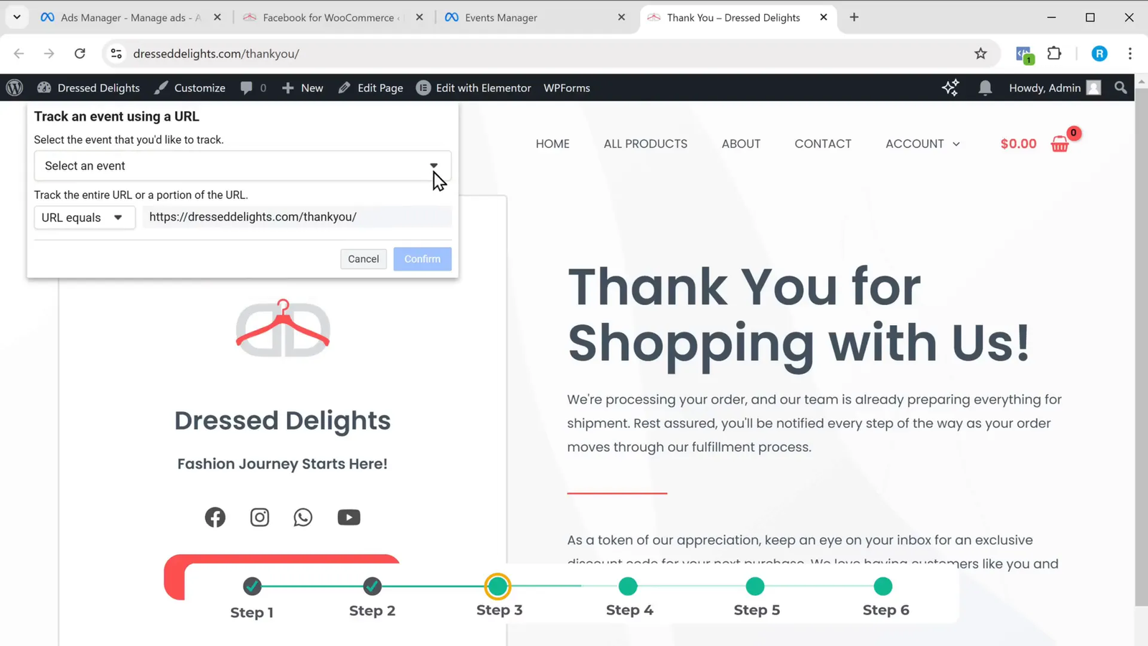Open the site information icon in the address bar
The image size is (1148, 646).
click(116, 53)
